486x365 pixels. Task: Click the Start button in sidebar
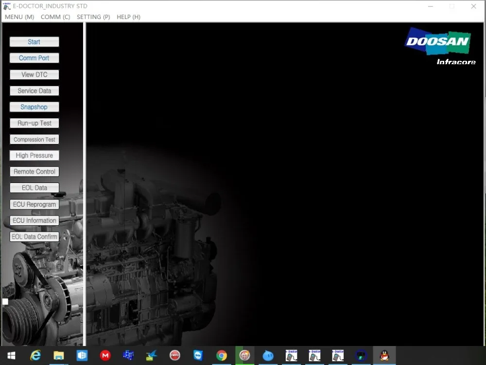click(x=34, y=42)
